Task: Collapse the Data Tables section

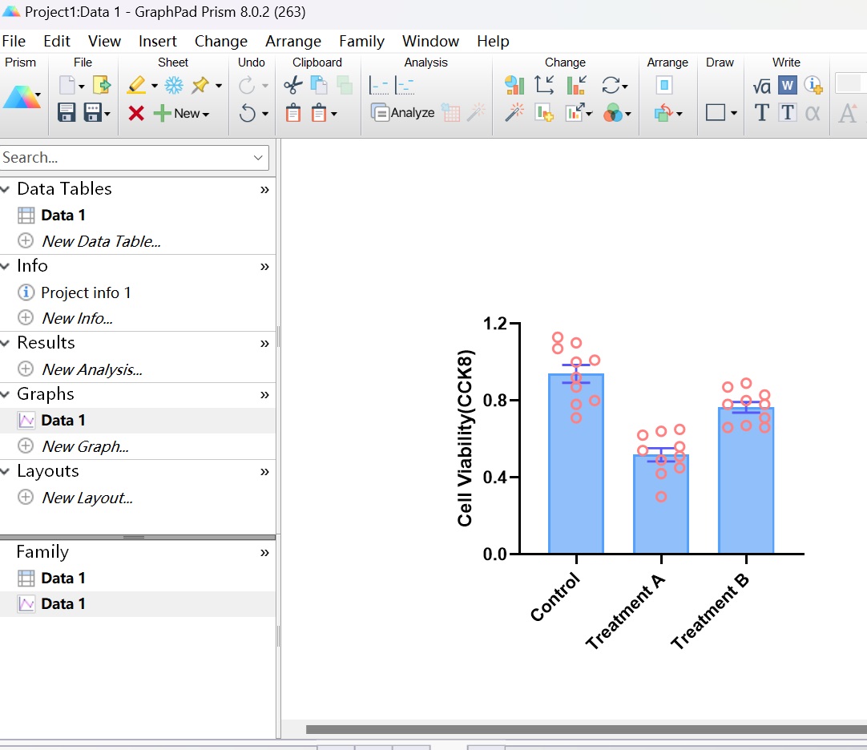Action: 6,189
